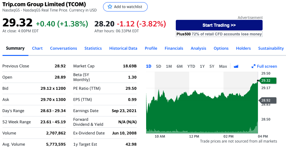Click the Full screen link
Viewport: 286px width, 150px height.
click(x=267, y=66)
